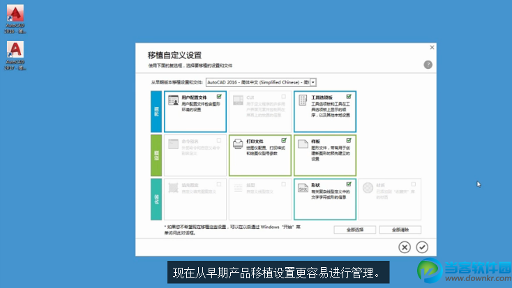Viewport: 512px width, 288px height.
Task: Click the 填充图案 hatch pattern icon
Action: click(173, 188)
